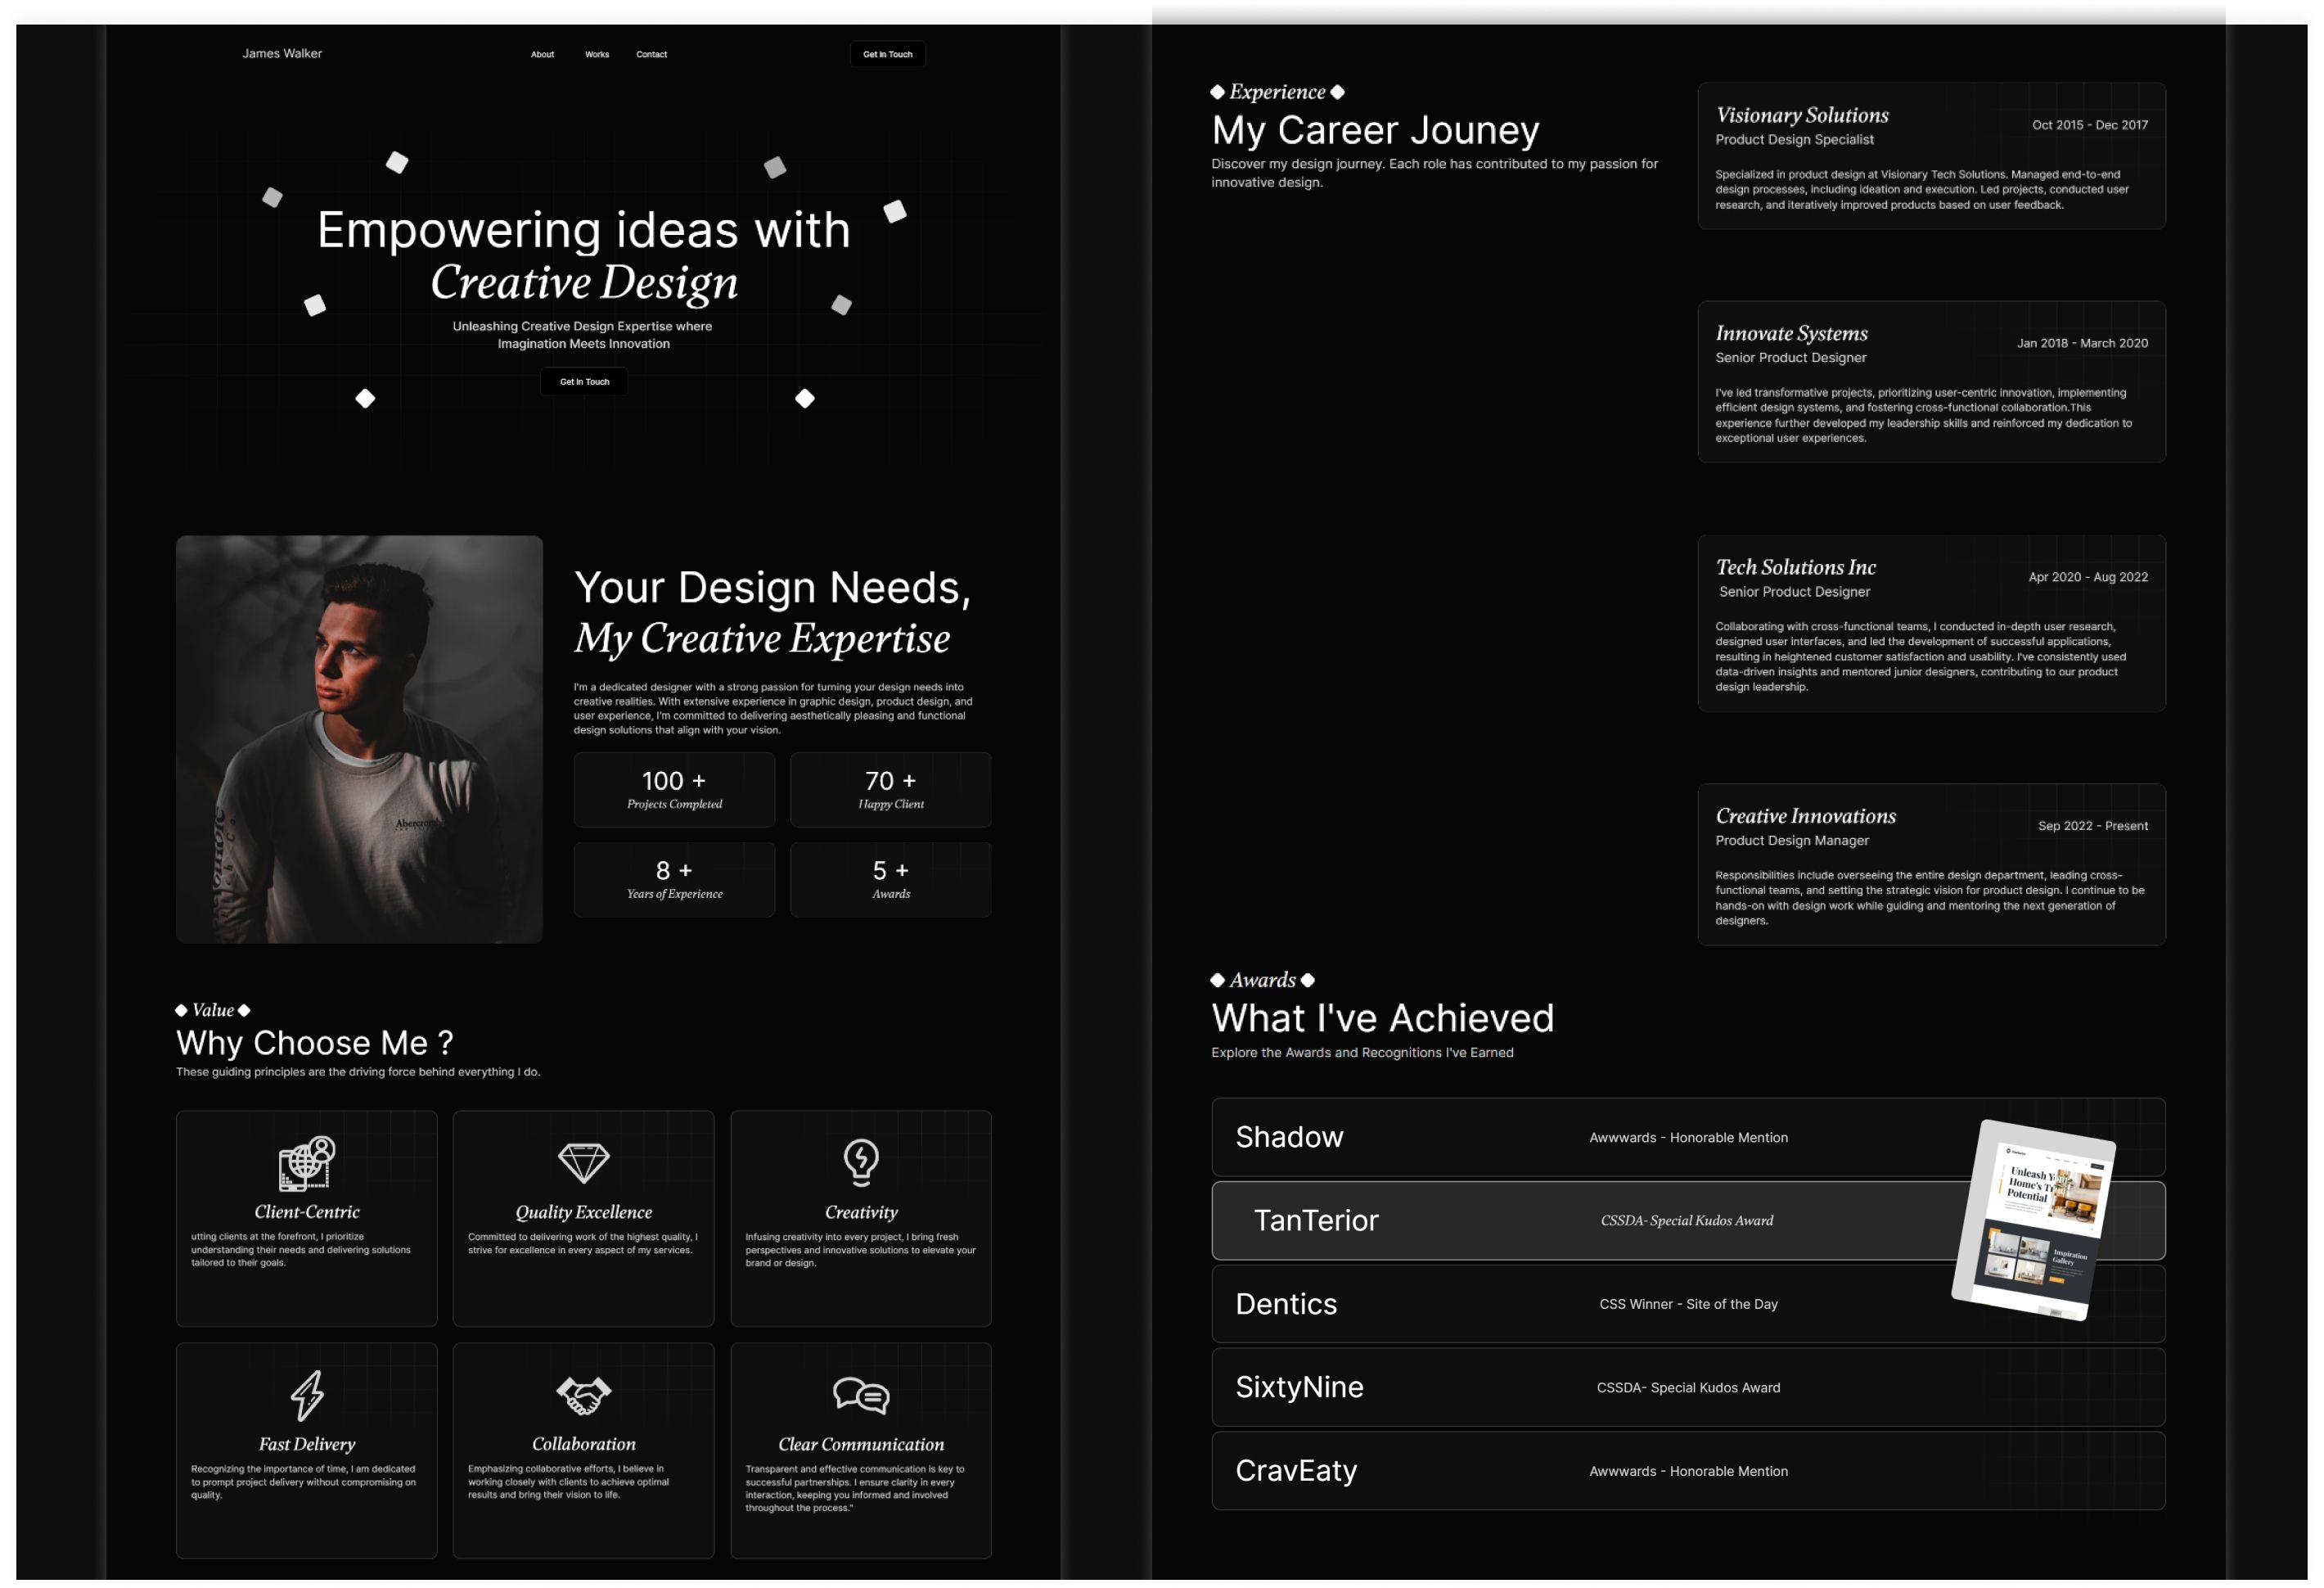Open the TanTerior award row
The image size is (2324, 1588).
point(1688,1220)
